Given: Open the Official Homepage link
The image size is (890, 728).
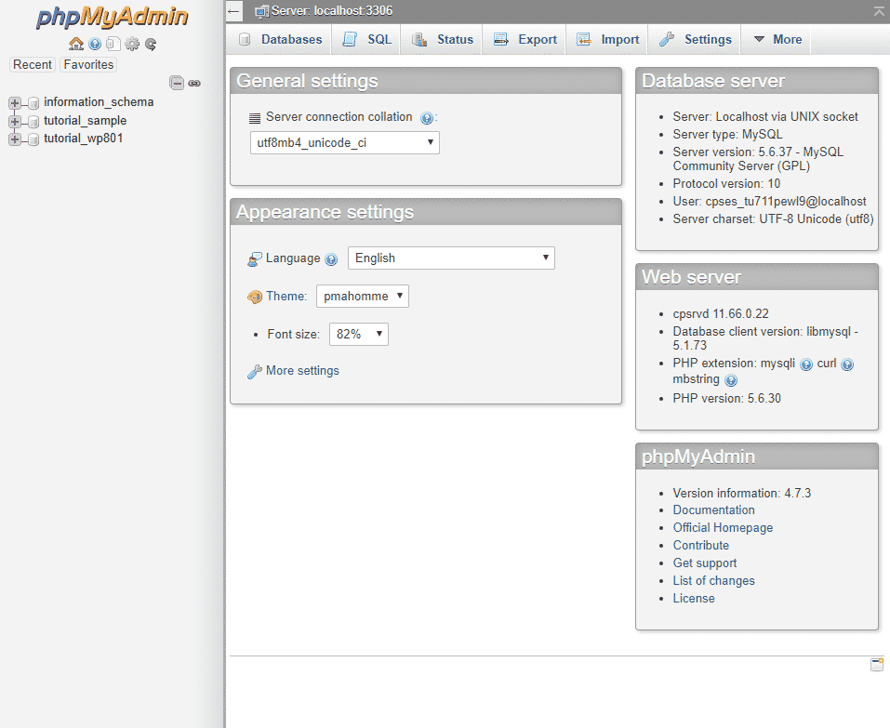Looking at the screenshot, I should coord(724,528).
